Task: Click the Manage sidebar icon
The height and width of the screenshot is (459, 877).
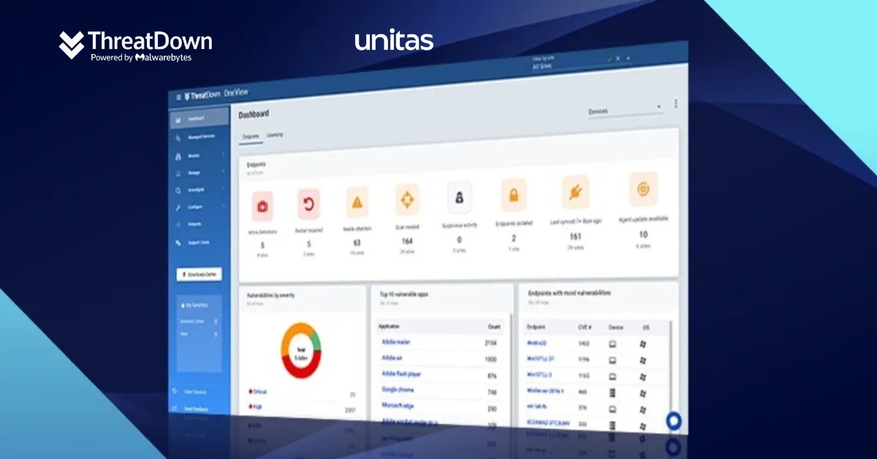Action: [x=178, y=173]
